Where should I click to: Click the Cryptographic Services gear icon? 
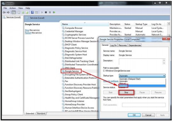(63, 34)
